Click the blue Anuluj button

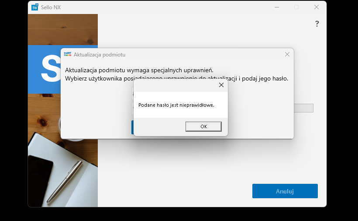285,191
